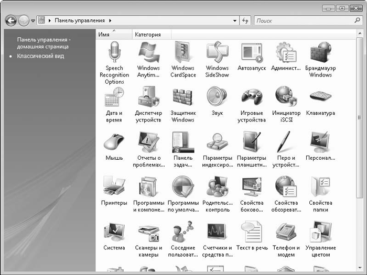
Task: Switch to Классический вид link
Action: (40, 56)
